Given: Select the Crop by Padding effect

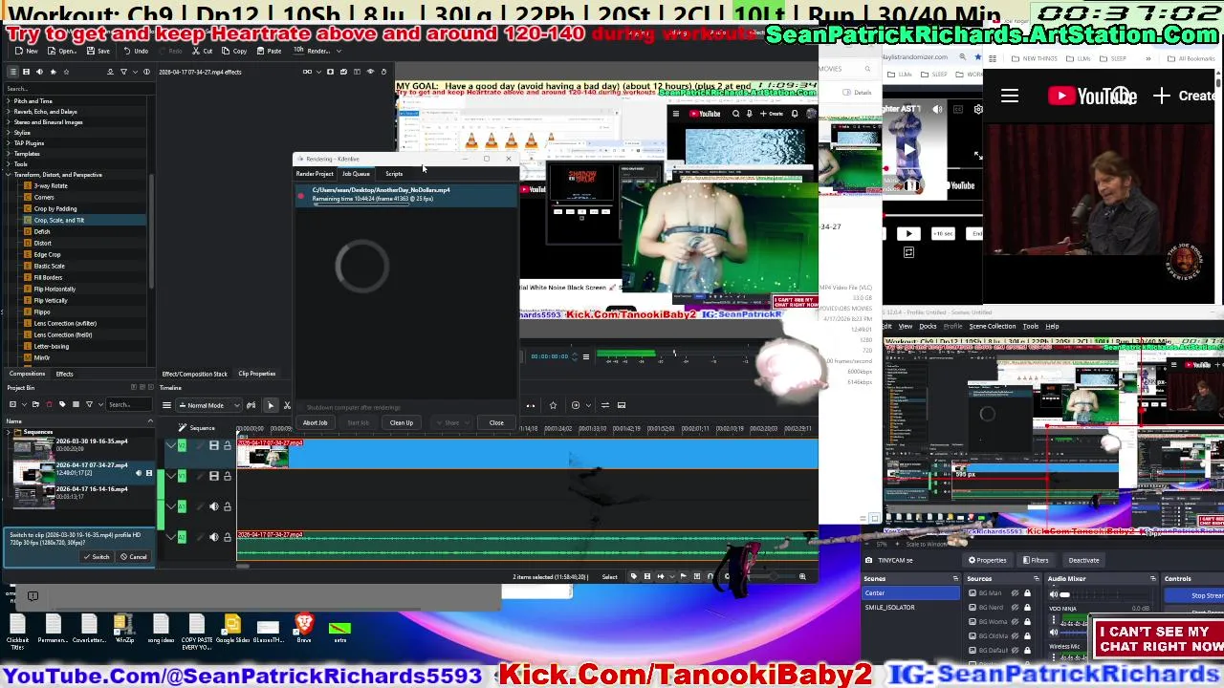Looking at the screenshot, I should coord(55,208).
